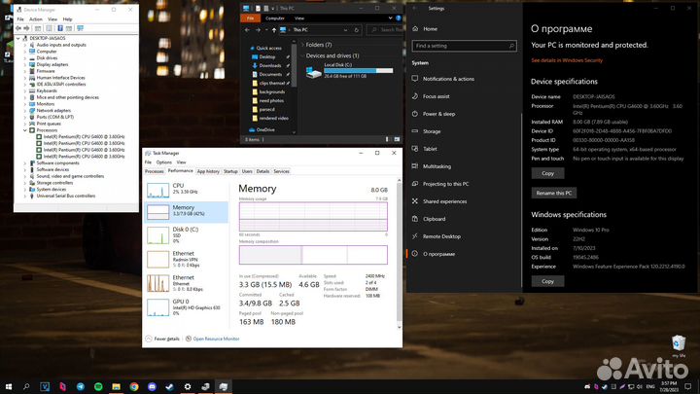Viewport: 700px width, 394px height.
Task: Select Tablet in Settings sidebar
Action: pyautogui.click(x=430, y=149)
